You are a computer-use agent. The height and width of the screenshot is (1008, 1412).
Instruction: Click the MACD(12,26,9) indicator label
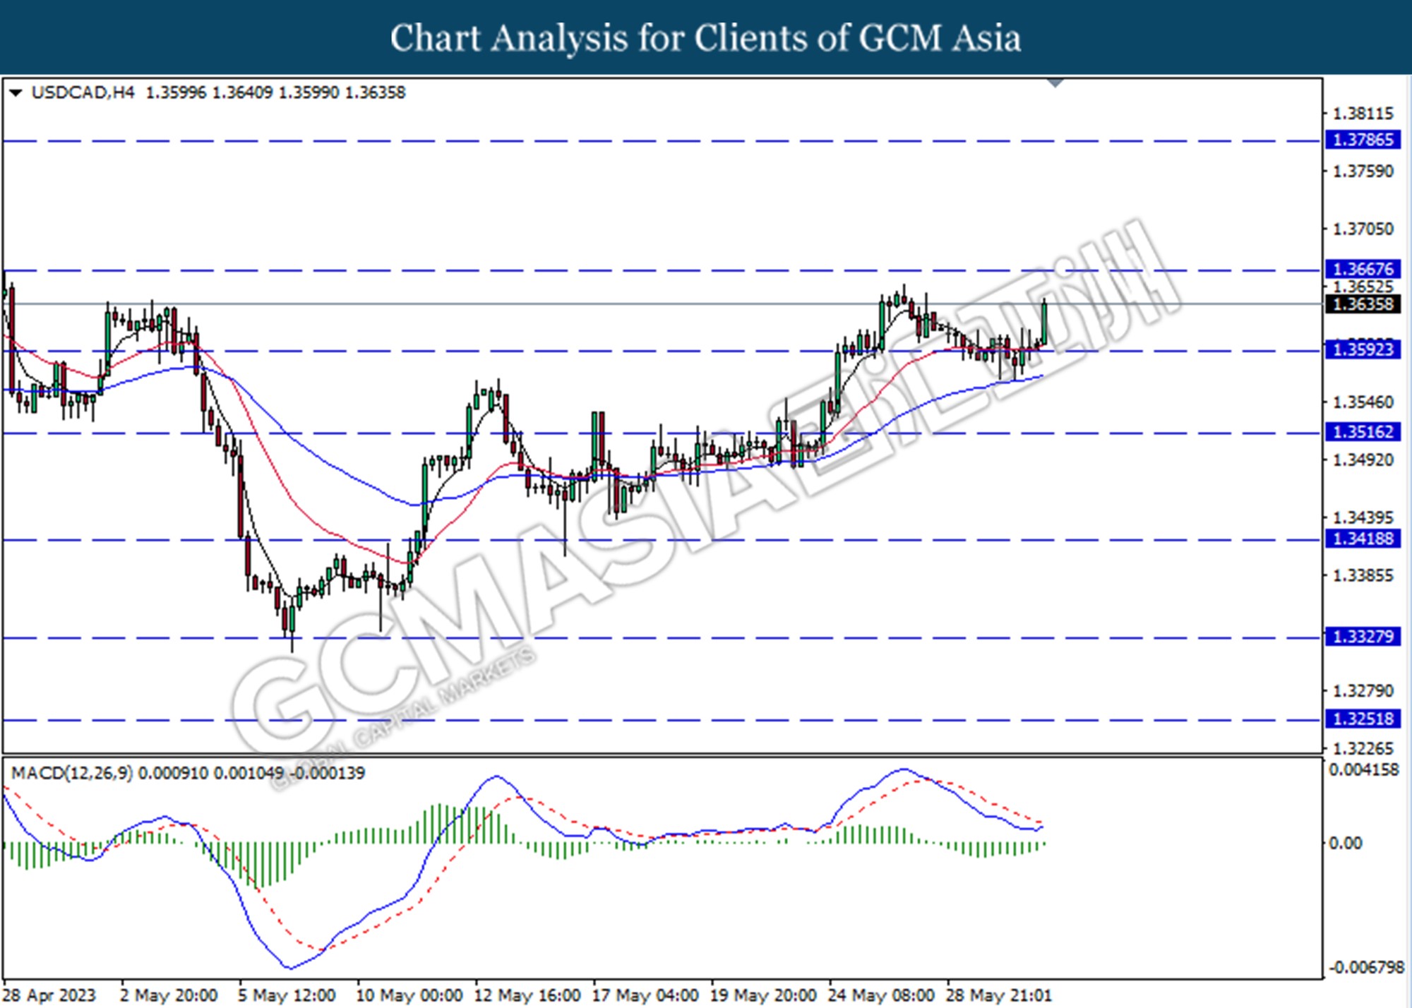pos(72,773)
